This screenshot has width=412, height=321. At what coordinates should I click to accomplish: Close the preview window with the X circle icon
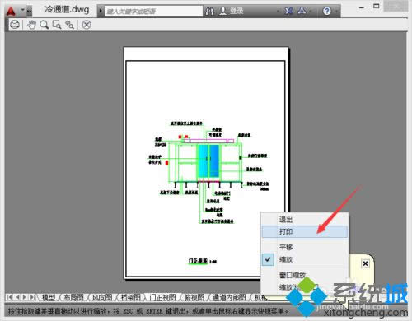pyautogui.click(x=87, y=25)
